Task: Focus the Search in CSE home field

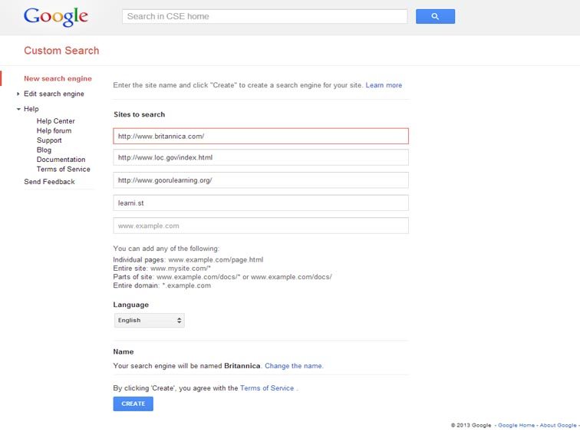Action: point(265,16)
